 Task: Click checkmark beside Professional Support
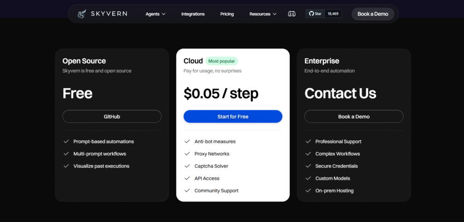(x=308, y=141)
